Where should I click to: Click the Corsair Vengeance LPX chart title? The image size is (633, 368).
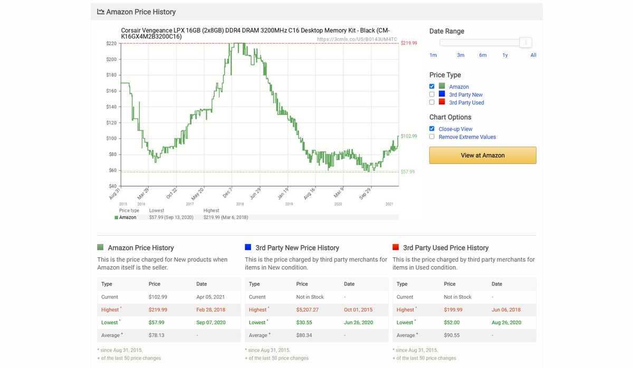(255, 33)
